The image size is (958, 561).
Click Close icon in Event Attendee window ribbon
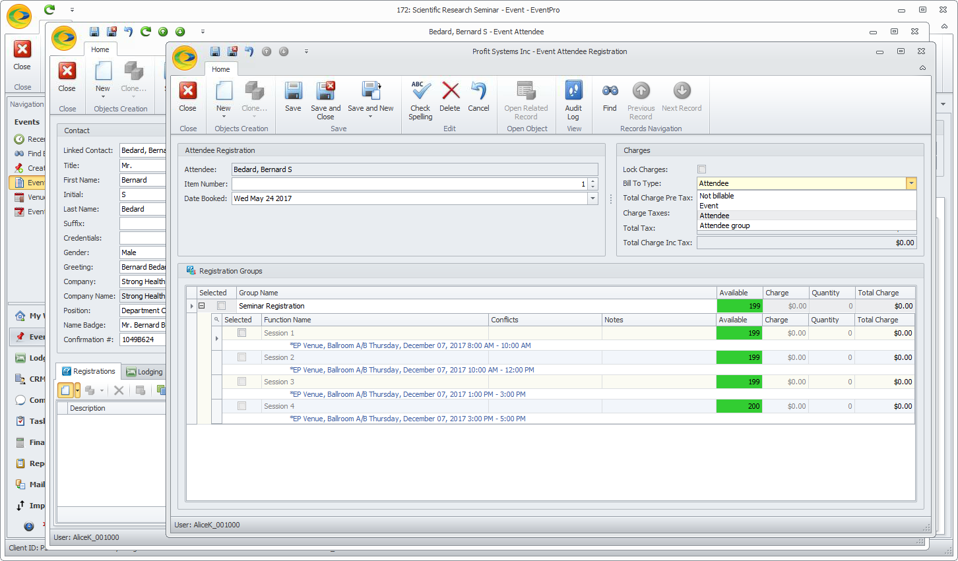(x=67, y=71)
